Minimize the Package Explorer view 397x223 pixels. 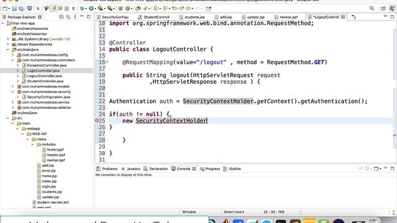82,16
